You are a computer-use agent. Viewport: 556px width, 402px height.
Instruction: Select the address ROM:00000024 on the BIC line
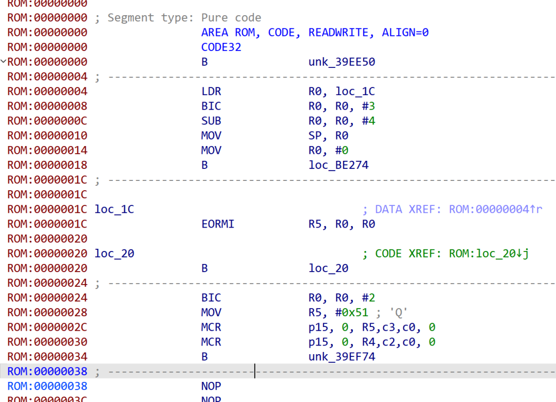47,298
